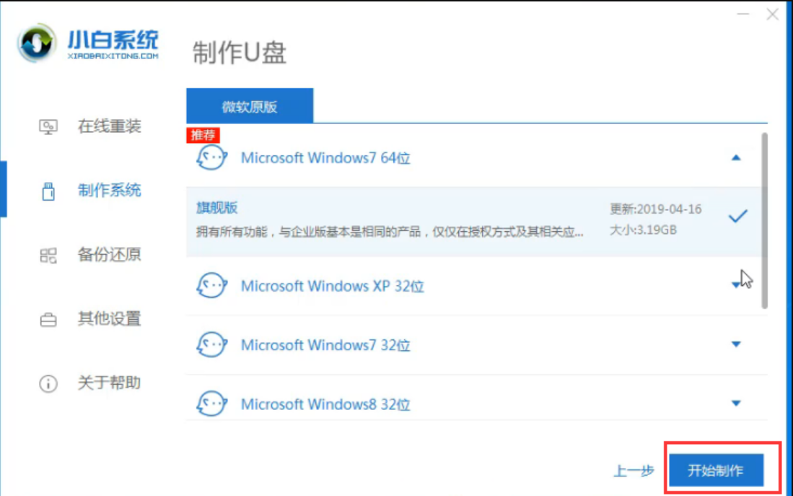Click the Windows XP 32位 system face icon
The width and height of the screenshot is (793, 496).
(211, 286)
